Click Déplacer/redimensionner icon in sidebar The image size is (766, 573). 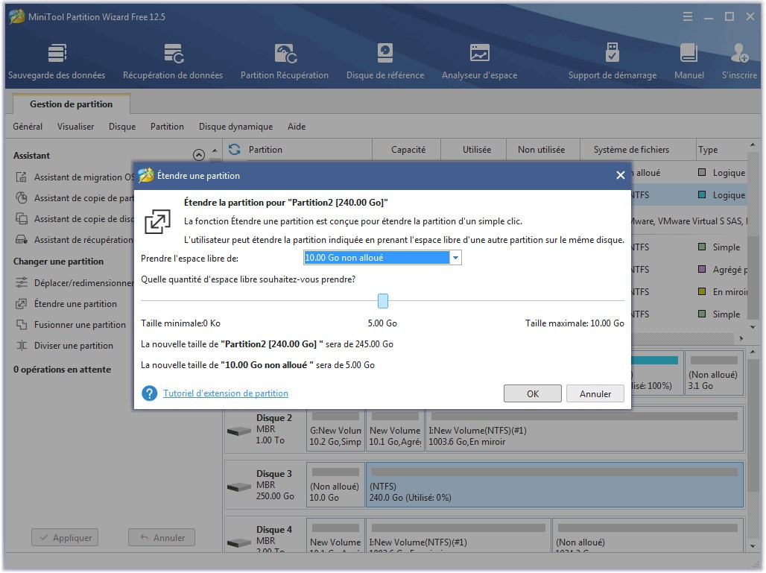click(21, 282)
